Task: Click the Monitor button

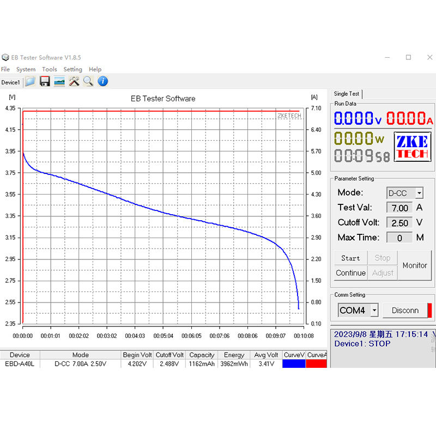Action: (x=415, y=265)
